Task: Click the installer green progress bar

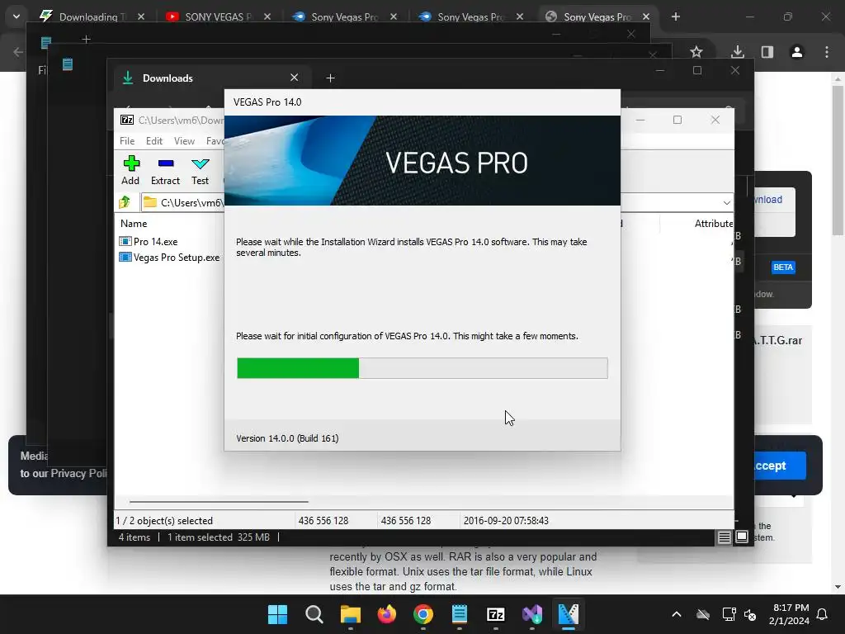Action: tap(298, 368)
